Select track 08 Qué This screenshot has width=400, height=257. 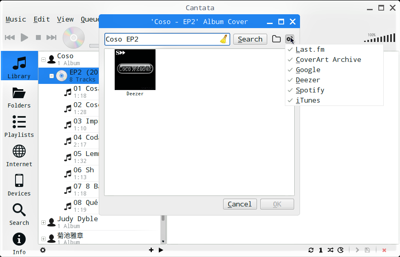[x=81, y=206]
